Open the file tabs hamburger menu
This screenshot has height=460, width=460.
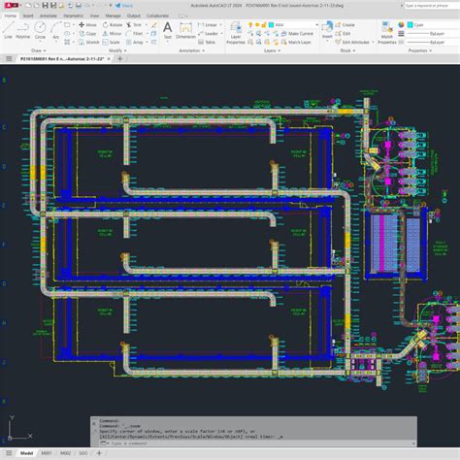click(9, 58)
